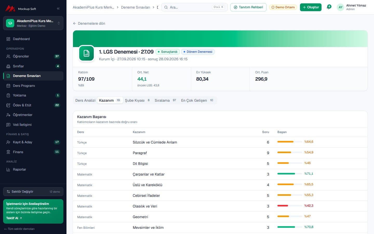Open the En Çok Gelişen tab

tap(197, 100)
